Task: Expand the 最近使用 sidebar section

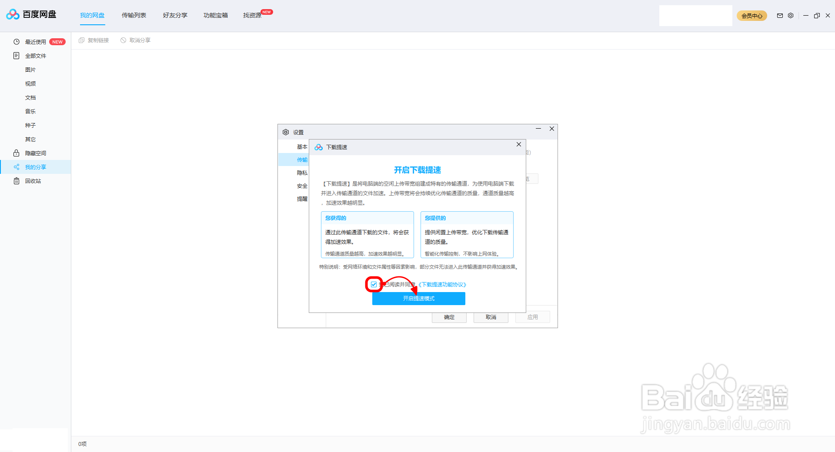Action: click(35, 42)
